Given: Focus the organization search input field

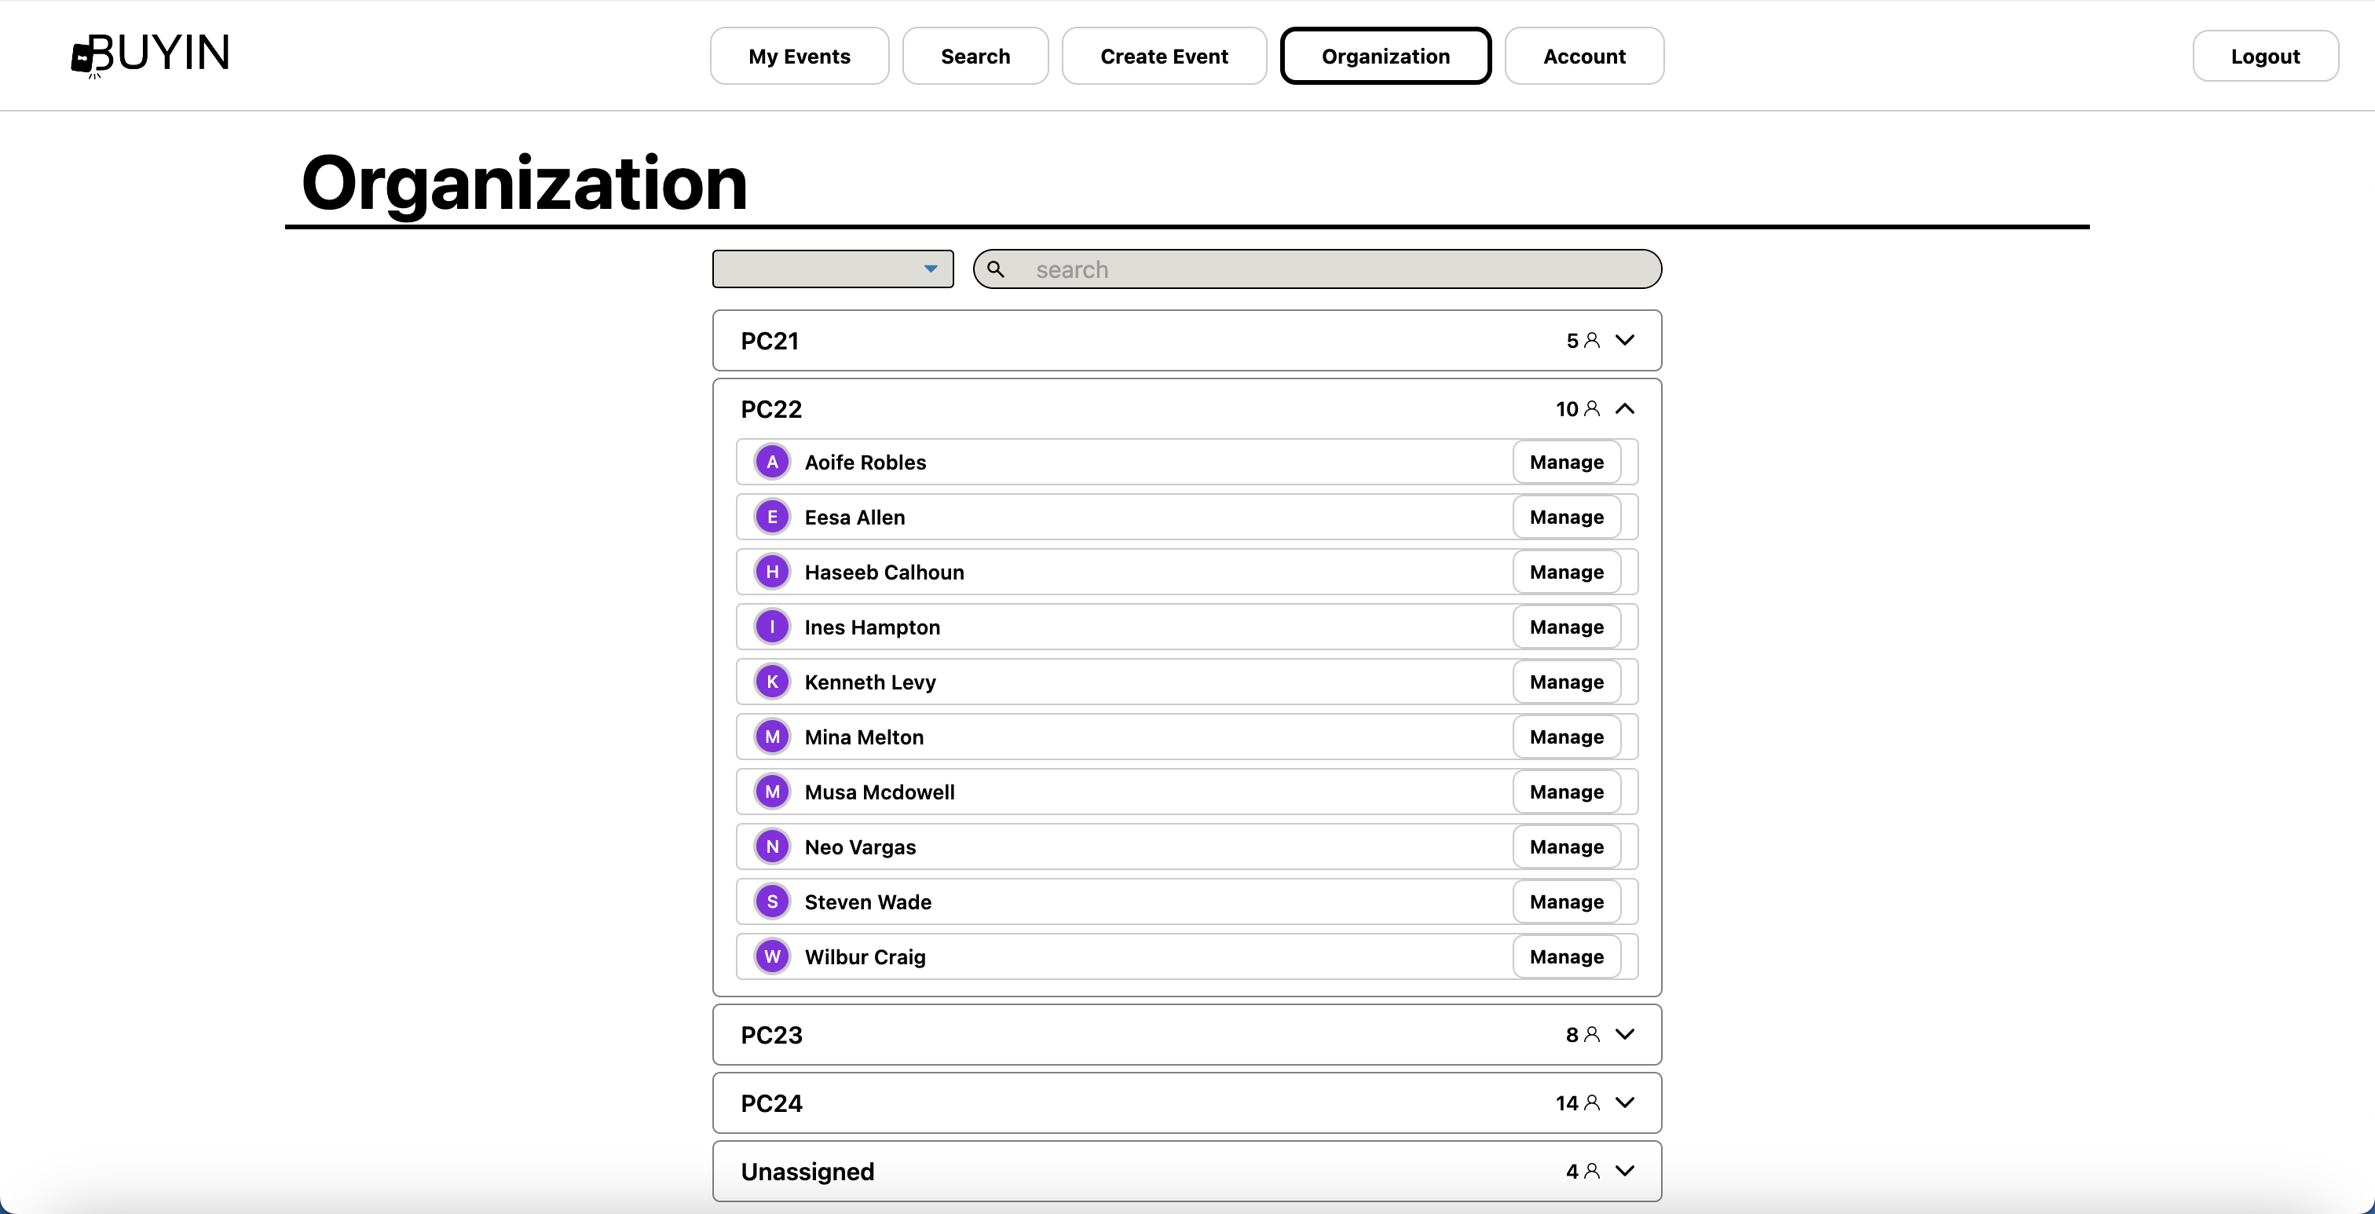Looking at the screenshot, I should coord(1327,269).
